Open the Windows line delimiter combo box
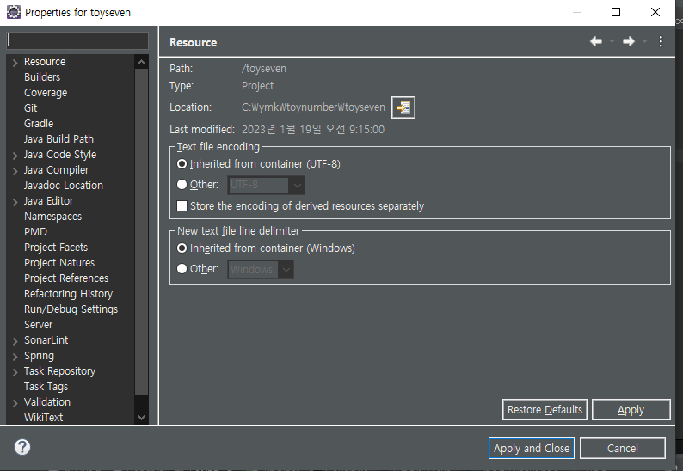This screenshot has width=683, height=471. click(261, 270)
